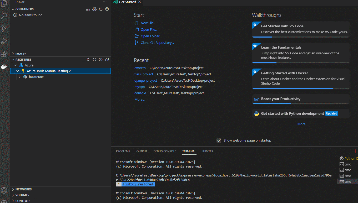Open Get Started with VS Code walkthrough
Image resolution: width=358 pixels, height=203 pixels.
click(x=301, y=29)
